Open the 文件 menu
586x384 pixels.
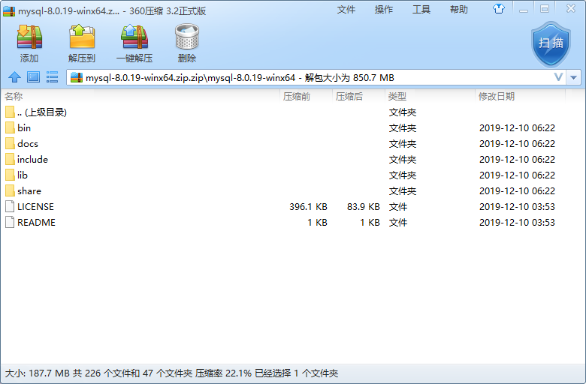[346, 10]
